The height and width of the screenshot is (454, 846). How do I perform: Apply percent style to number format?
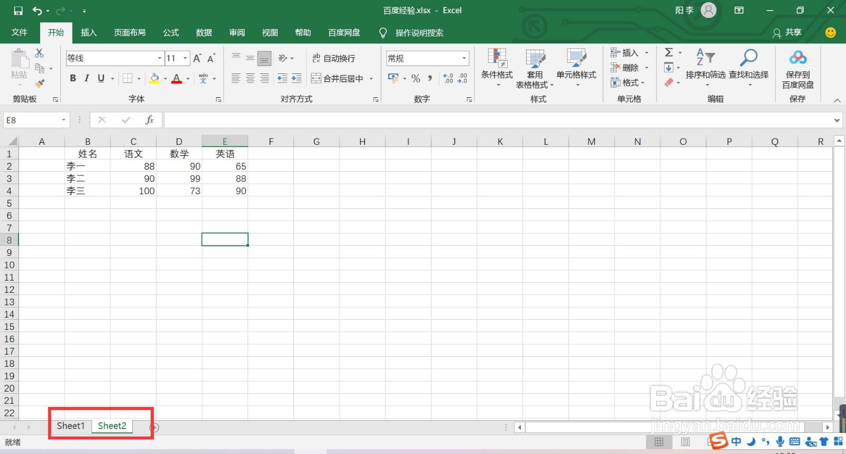click(416, 79)
